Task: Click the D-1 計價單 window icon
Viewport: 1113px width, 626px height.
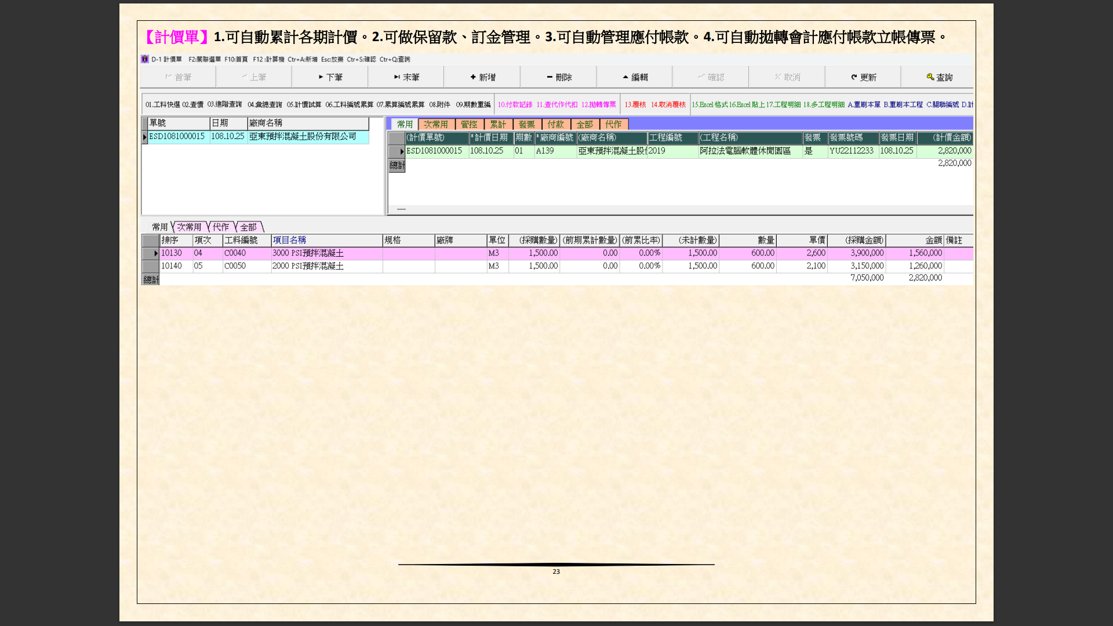Action: pyautogui.click(x=145, y=59)
